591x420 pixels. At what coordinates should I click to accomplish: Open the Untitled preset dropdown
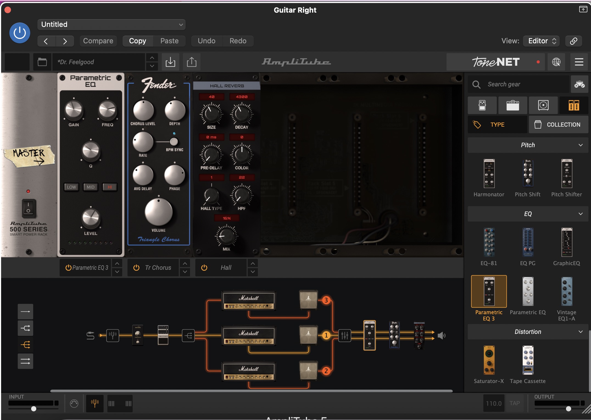coord(111,24)
